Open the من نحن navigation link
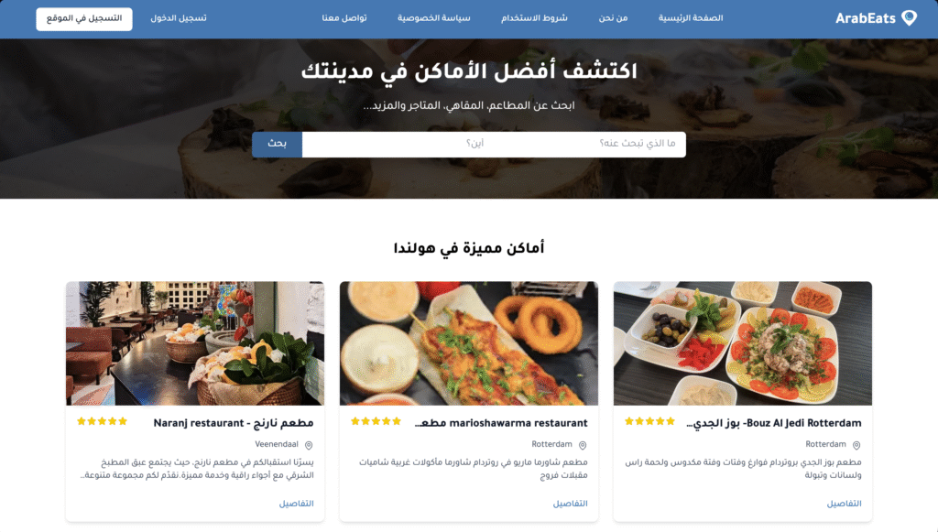 [x=613, y=18]
